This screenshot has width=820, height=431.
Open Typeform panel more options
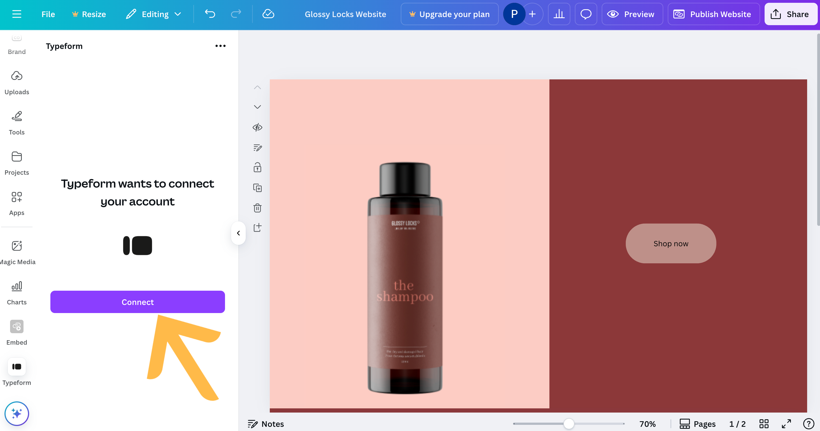220,46
